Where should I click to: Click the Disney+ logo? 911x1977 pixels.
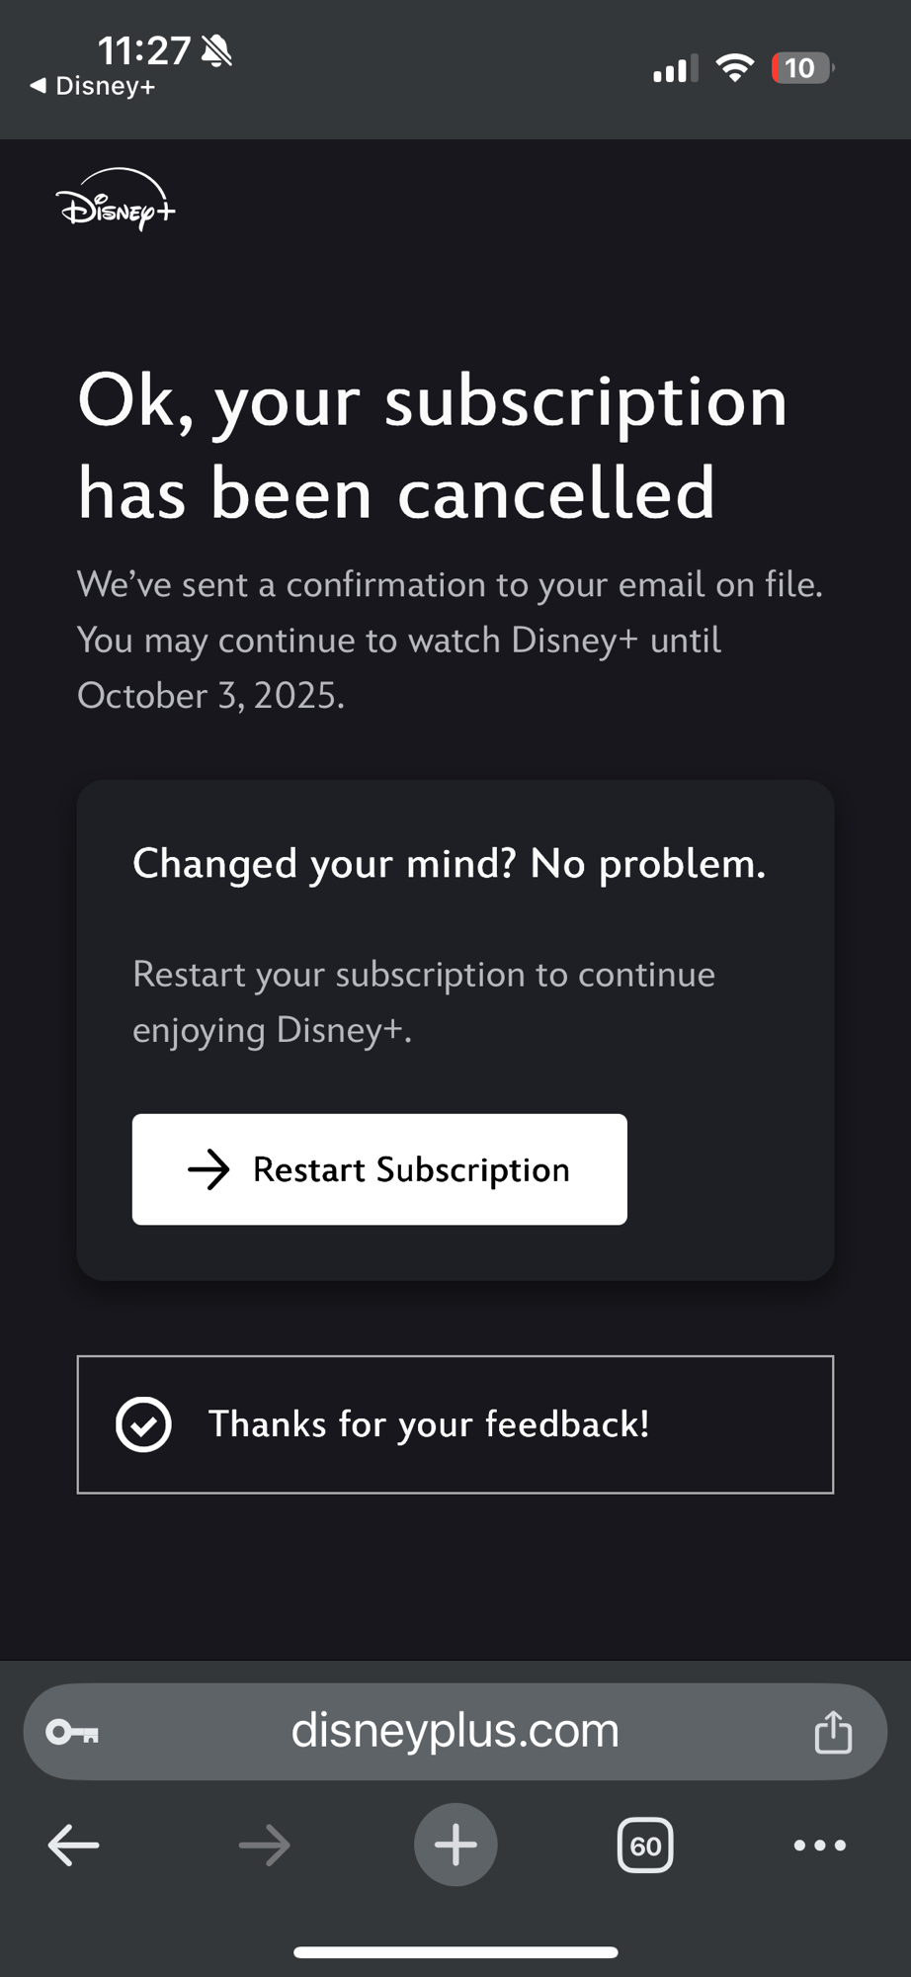(x=116, y=200)
